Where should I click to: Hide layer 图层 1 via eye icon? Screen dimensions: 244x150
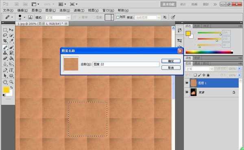tap(187, 83)
